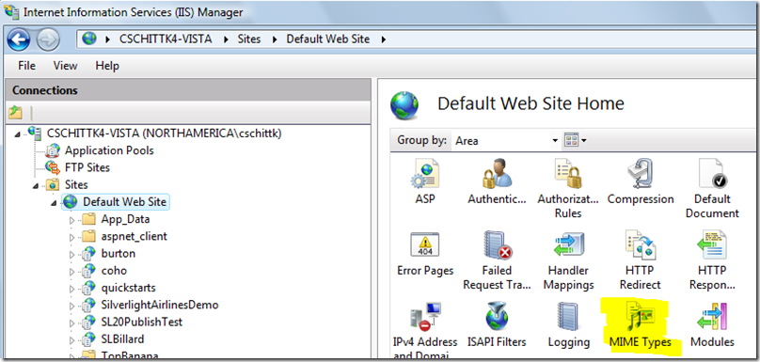Expand the coho application node
Screen dimensions: 760x362
[x=72, y=272]
